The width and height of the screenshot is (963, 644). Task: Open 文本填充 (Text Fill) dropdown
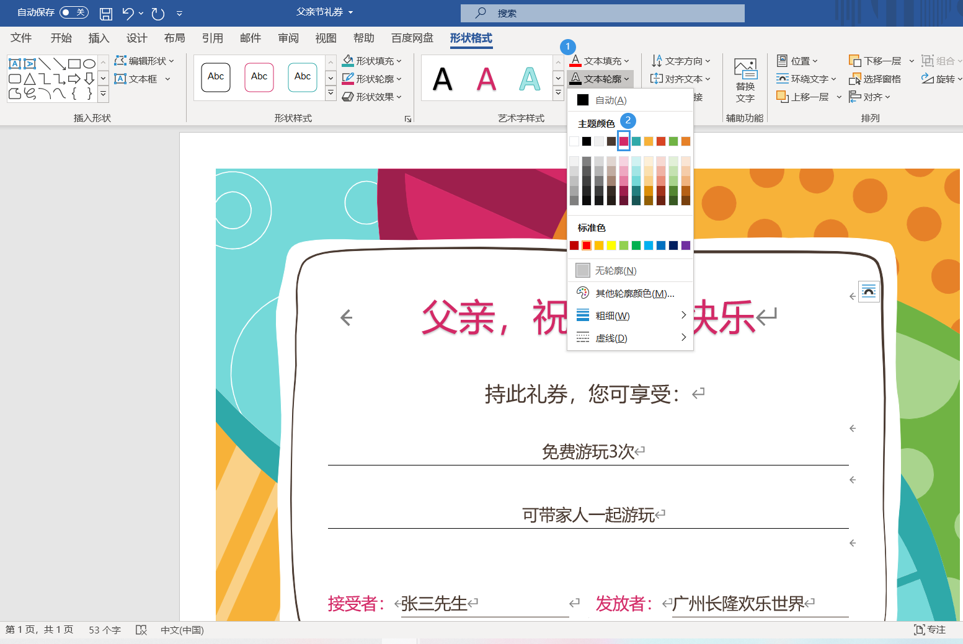coord(600,61)
